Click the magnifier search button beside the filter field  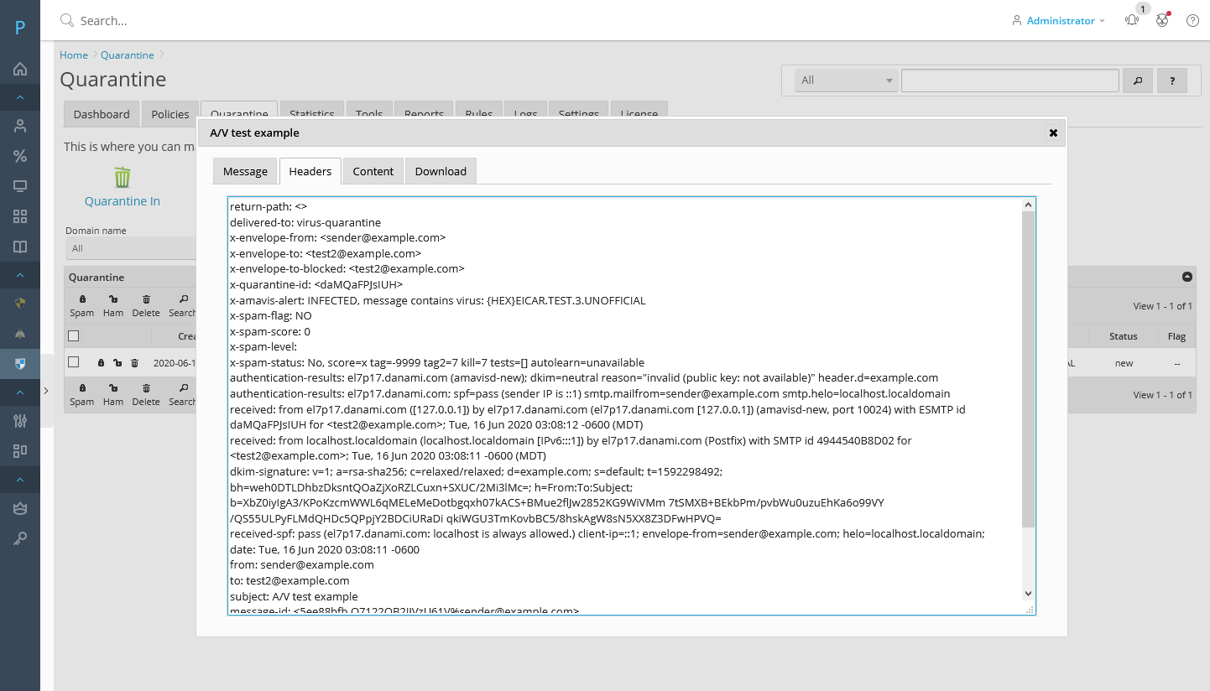pos(1138,81)
